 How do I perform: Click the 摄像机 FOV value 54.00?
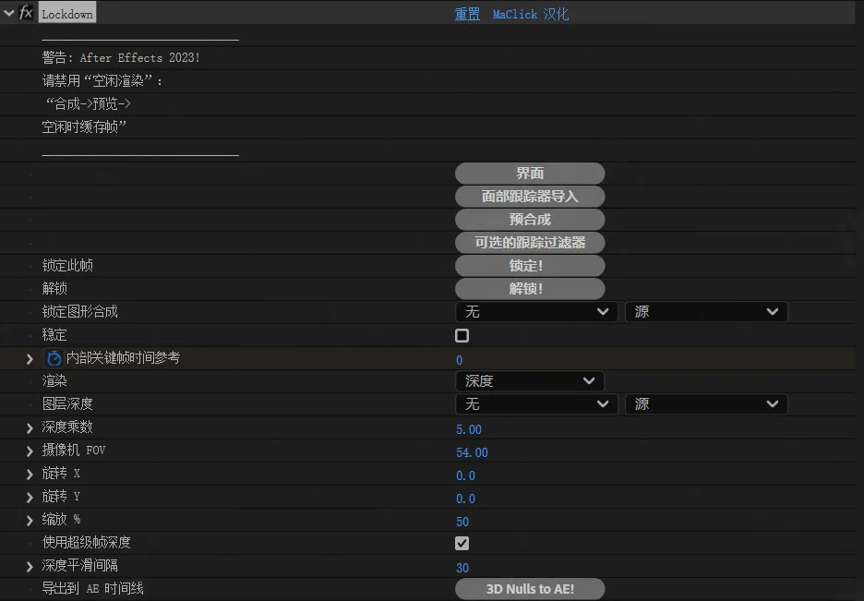tap(472, 452)
